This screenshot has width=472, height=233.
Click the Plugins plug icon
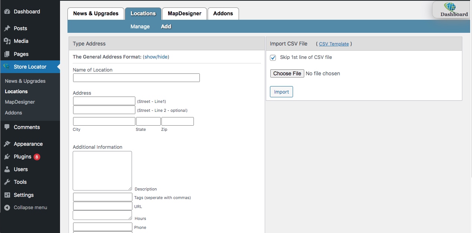point(7,157)
